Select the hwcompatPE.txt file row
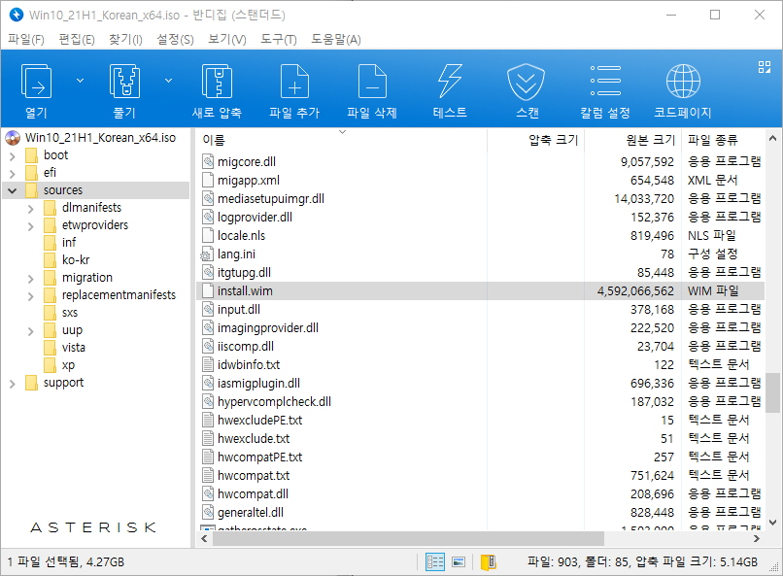783x576 pixels. coord(480,457)
